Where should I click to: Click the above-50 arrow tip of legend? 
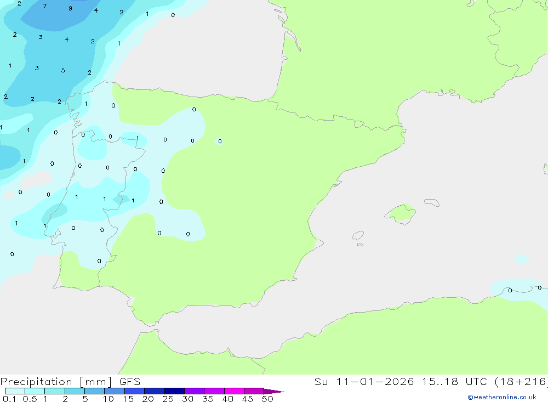(274, 391)
